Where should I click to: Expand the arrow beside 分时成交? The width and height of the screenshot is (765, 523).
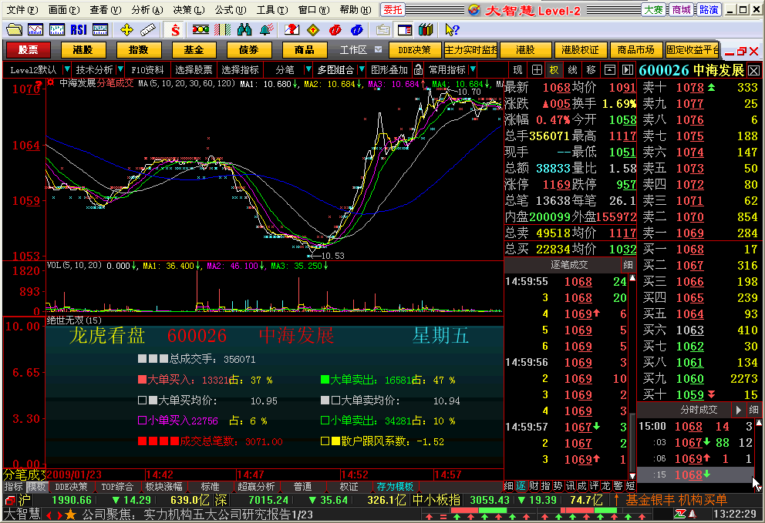pyautogui.click(x=738, y=410)
